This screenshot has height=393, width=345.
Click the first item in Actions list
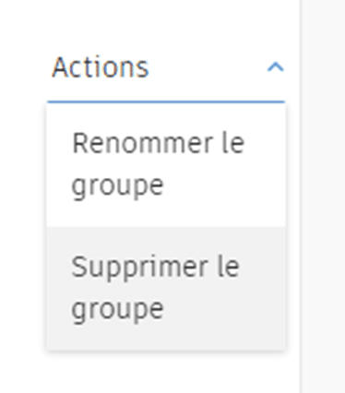pyautogui.click(x=166, y=165)
